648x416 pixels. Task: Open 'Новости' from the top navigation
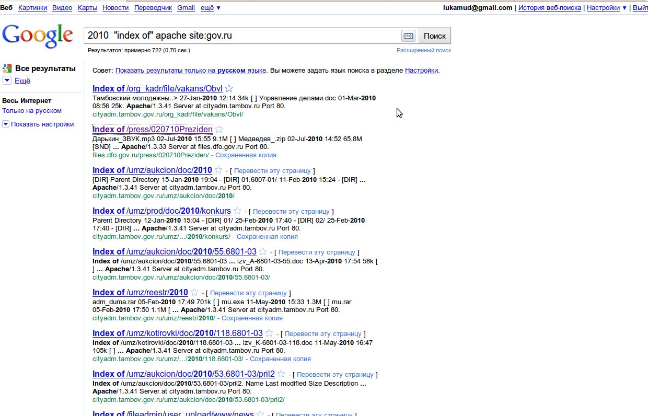[115, 8]
